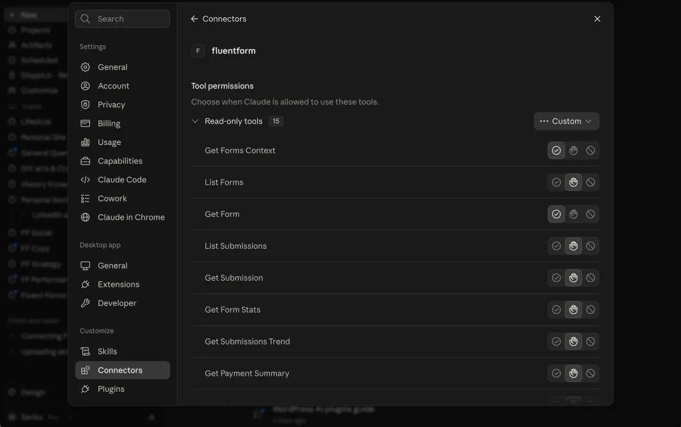681x427 pixels.
Task: Require approval for Get Payment Summary hand icon
Action: tap(573, 374)
